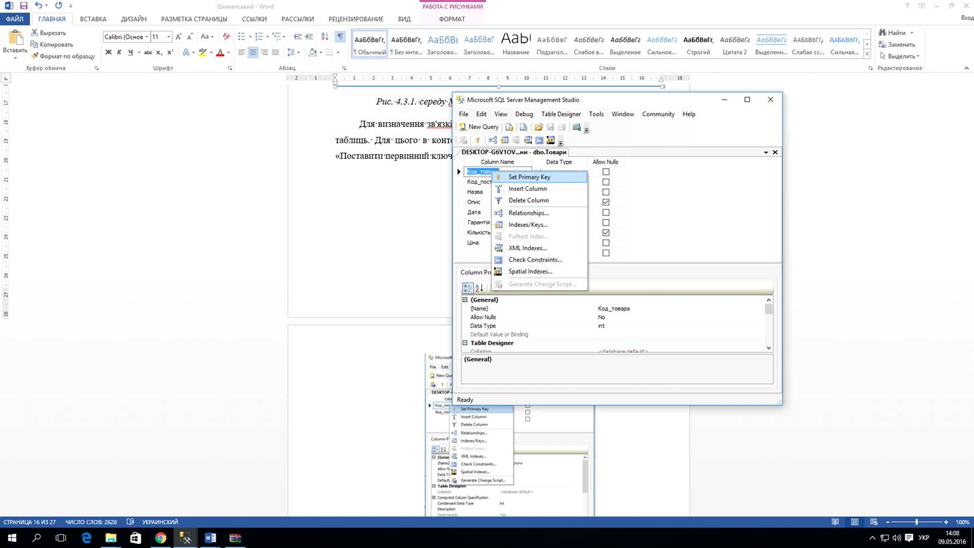The width and height of the screenshot is (974, 548).
Task: Click the New Query toolbar button
Action: 479,127
